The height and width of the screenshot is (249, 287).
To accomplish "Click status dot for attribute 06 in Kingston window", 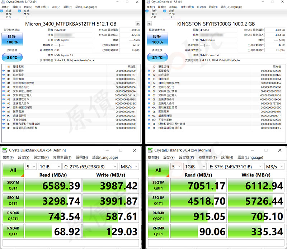I will 149,91.
